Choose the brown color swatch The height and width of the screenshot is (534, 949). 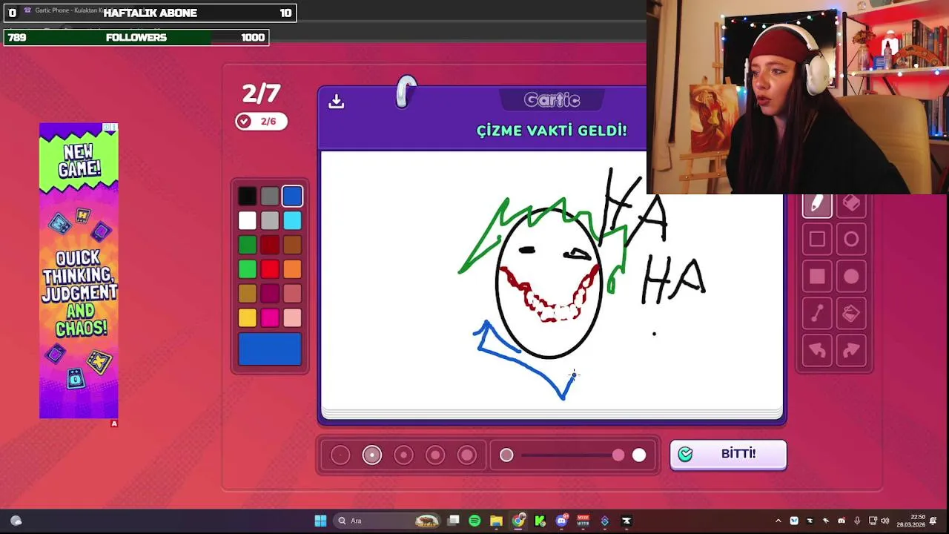pos(292,245)
